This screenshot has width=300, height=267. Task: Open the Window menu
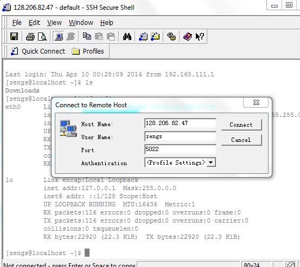click(81, 23)
